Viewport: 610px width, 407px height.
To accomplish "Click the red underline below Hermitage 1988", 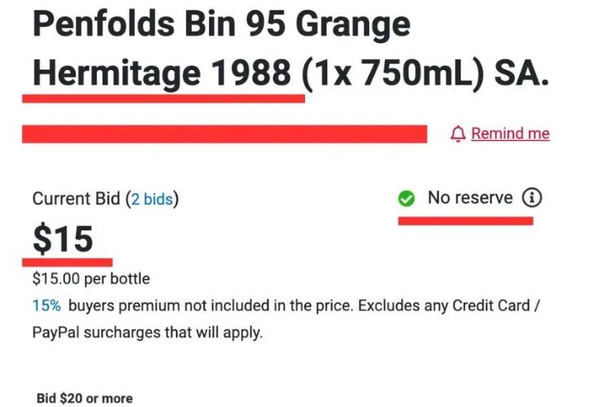I will click(163, 98).
